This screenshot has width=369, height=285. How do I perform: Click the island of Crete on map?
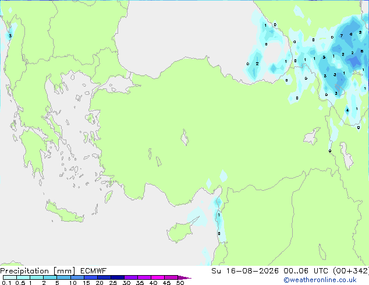point(64,212)
